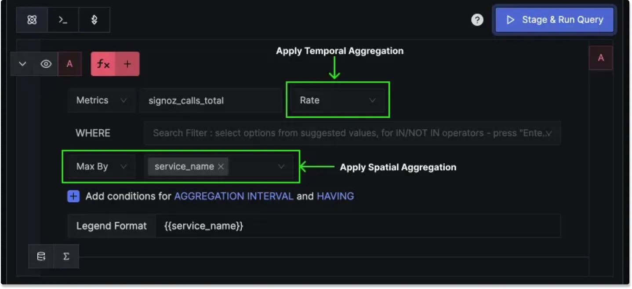
Task: Click the WHERE search filter input
Action: click(352, 133)
